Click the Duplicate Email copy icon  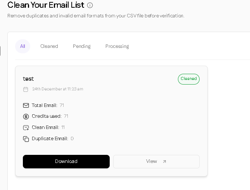(26, 139)
